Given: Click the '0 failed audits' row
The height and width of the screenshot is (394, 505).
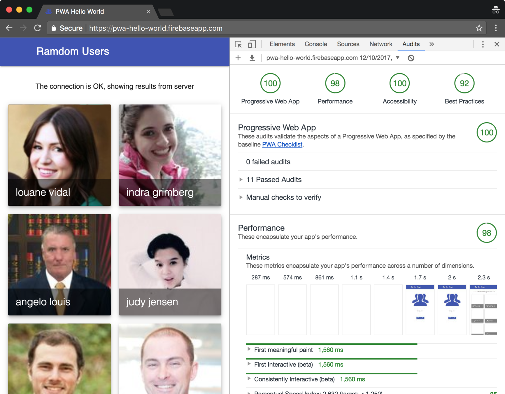Looking at the screenshot, I should [367, 162].
